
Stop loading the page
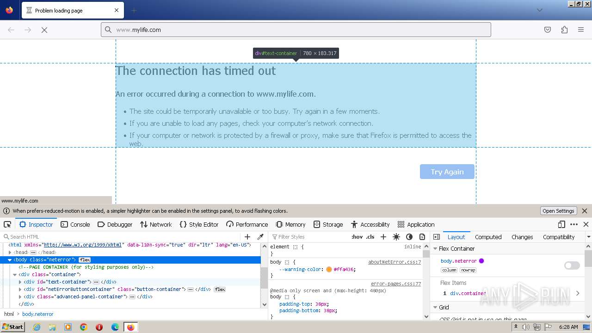44,30
